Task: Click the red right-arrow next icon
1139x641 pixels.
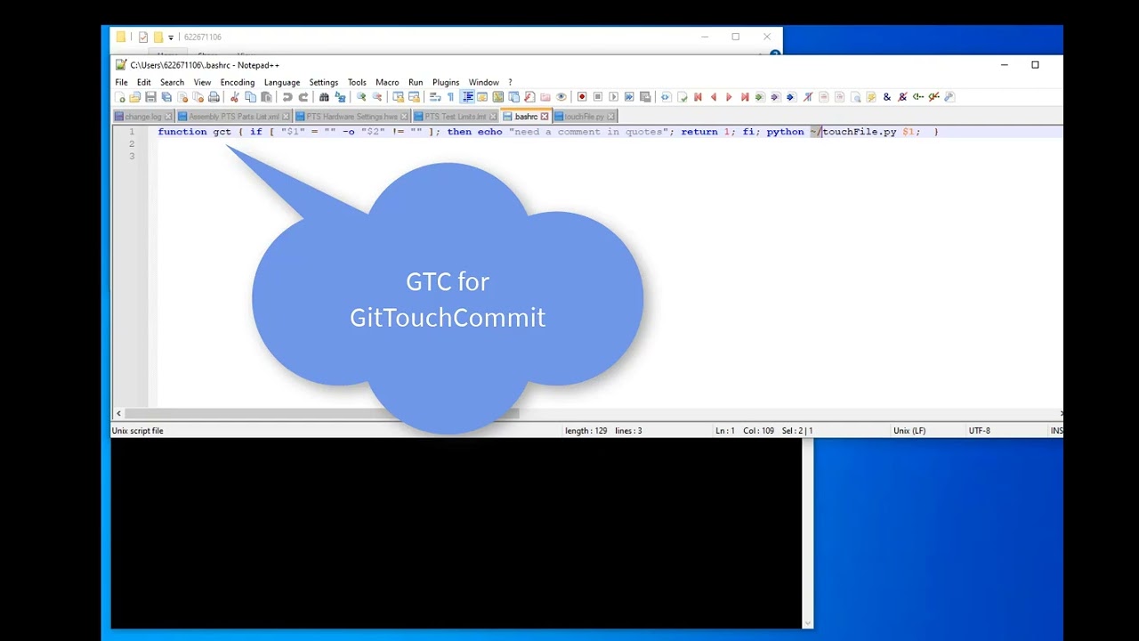Action: tap(729, 97)
